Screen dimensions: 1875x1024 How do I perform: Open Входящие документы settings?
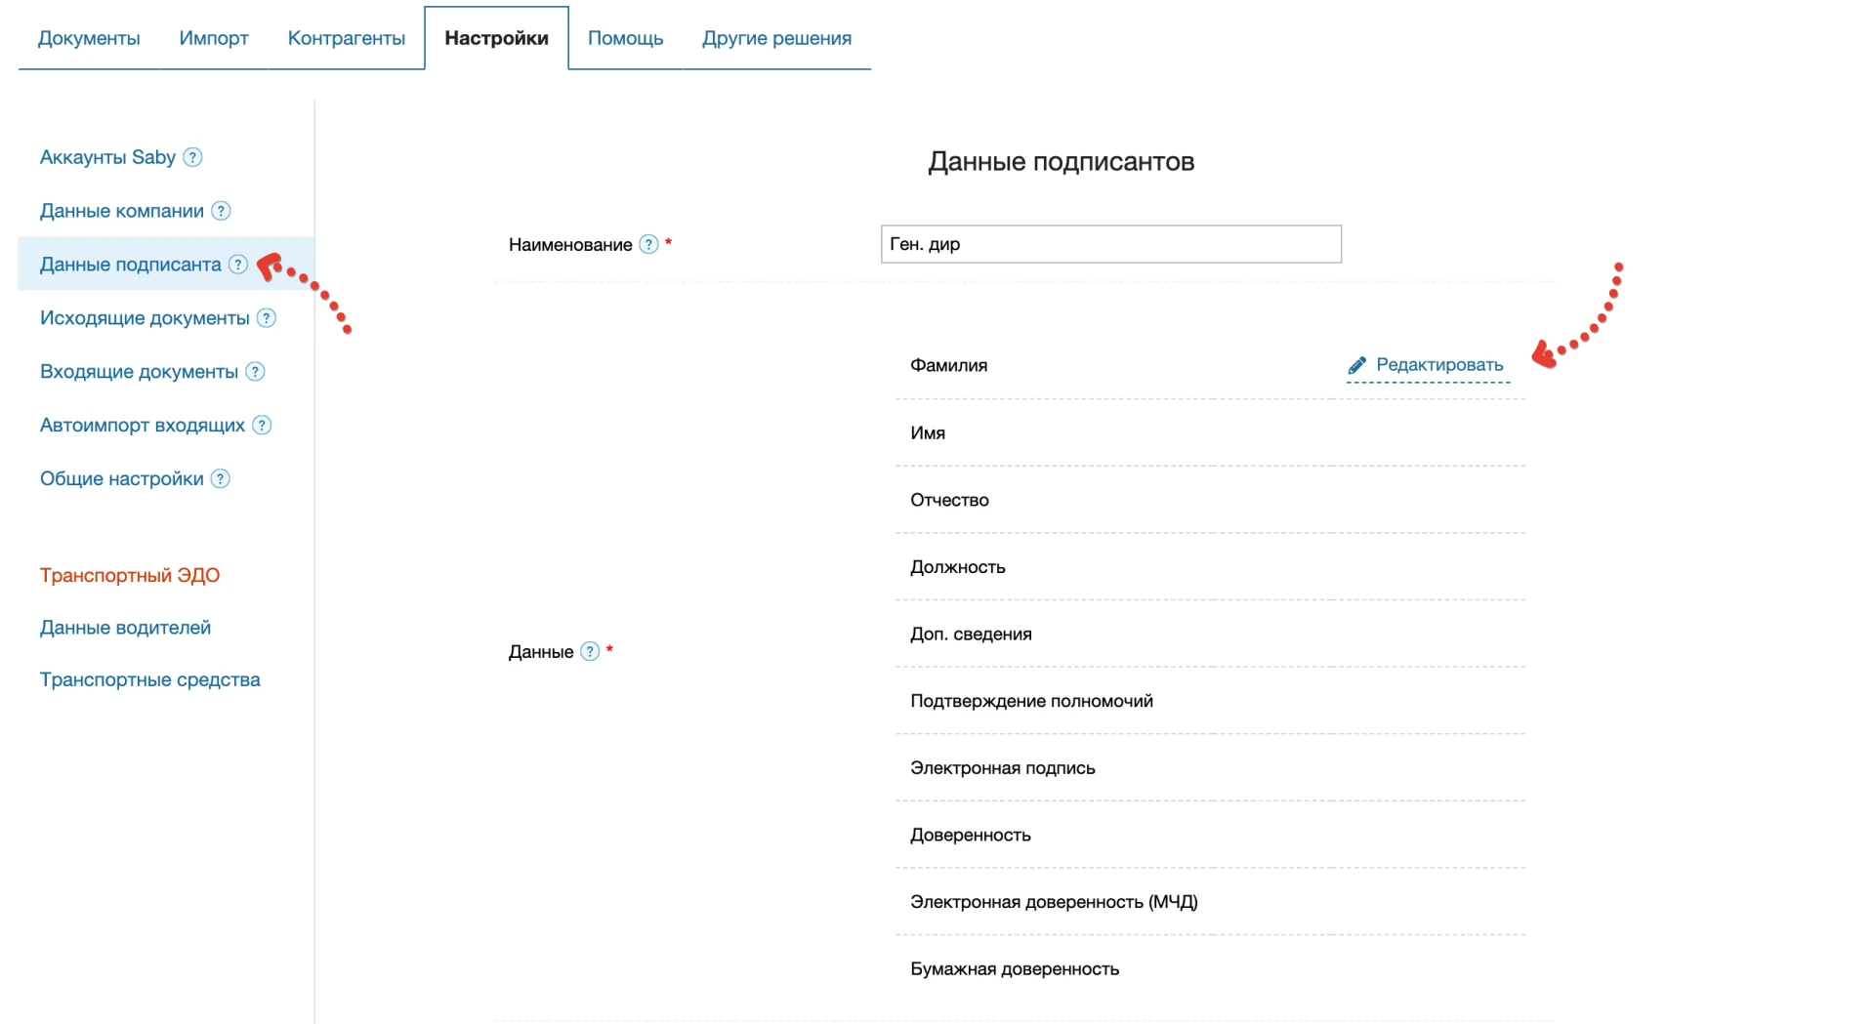139,372
